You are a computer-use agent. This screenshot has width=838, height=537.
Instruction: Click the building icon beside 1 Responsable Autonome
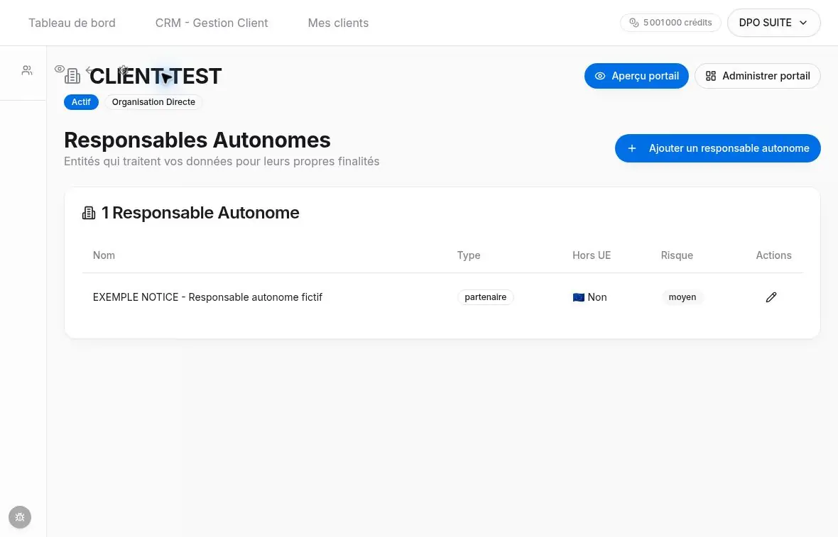tap(89, 213)
